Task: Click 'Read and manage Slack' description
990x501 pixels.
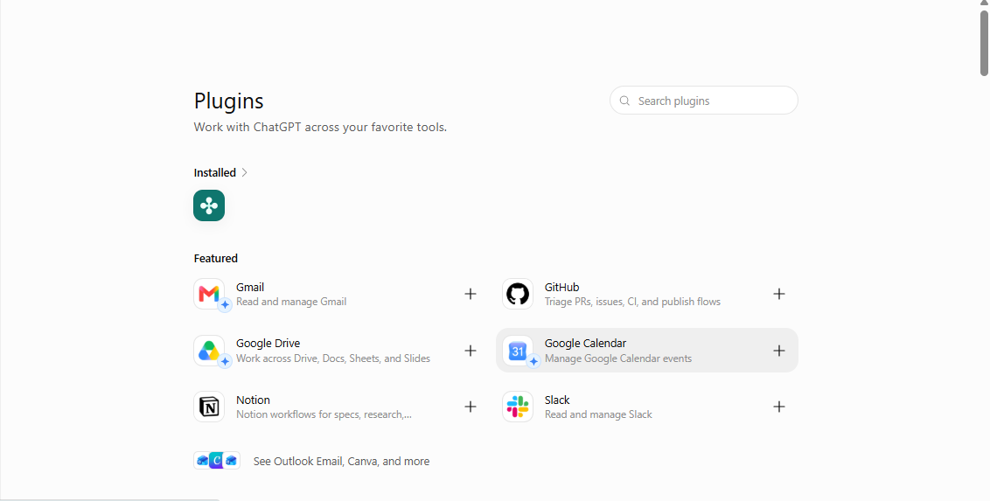Action: pyautogui.click(x=598, y=414)
